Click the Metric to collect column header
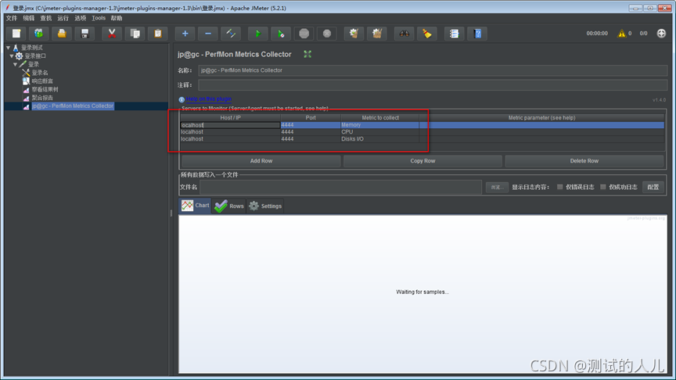The image size is (676, 380). 379,117
